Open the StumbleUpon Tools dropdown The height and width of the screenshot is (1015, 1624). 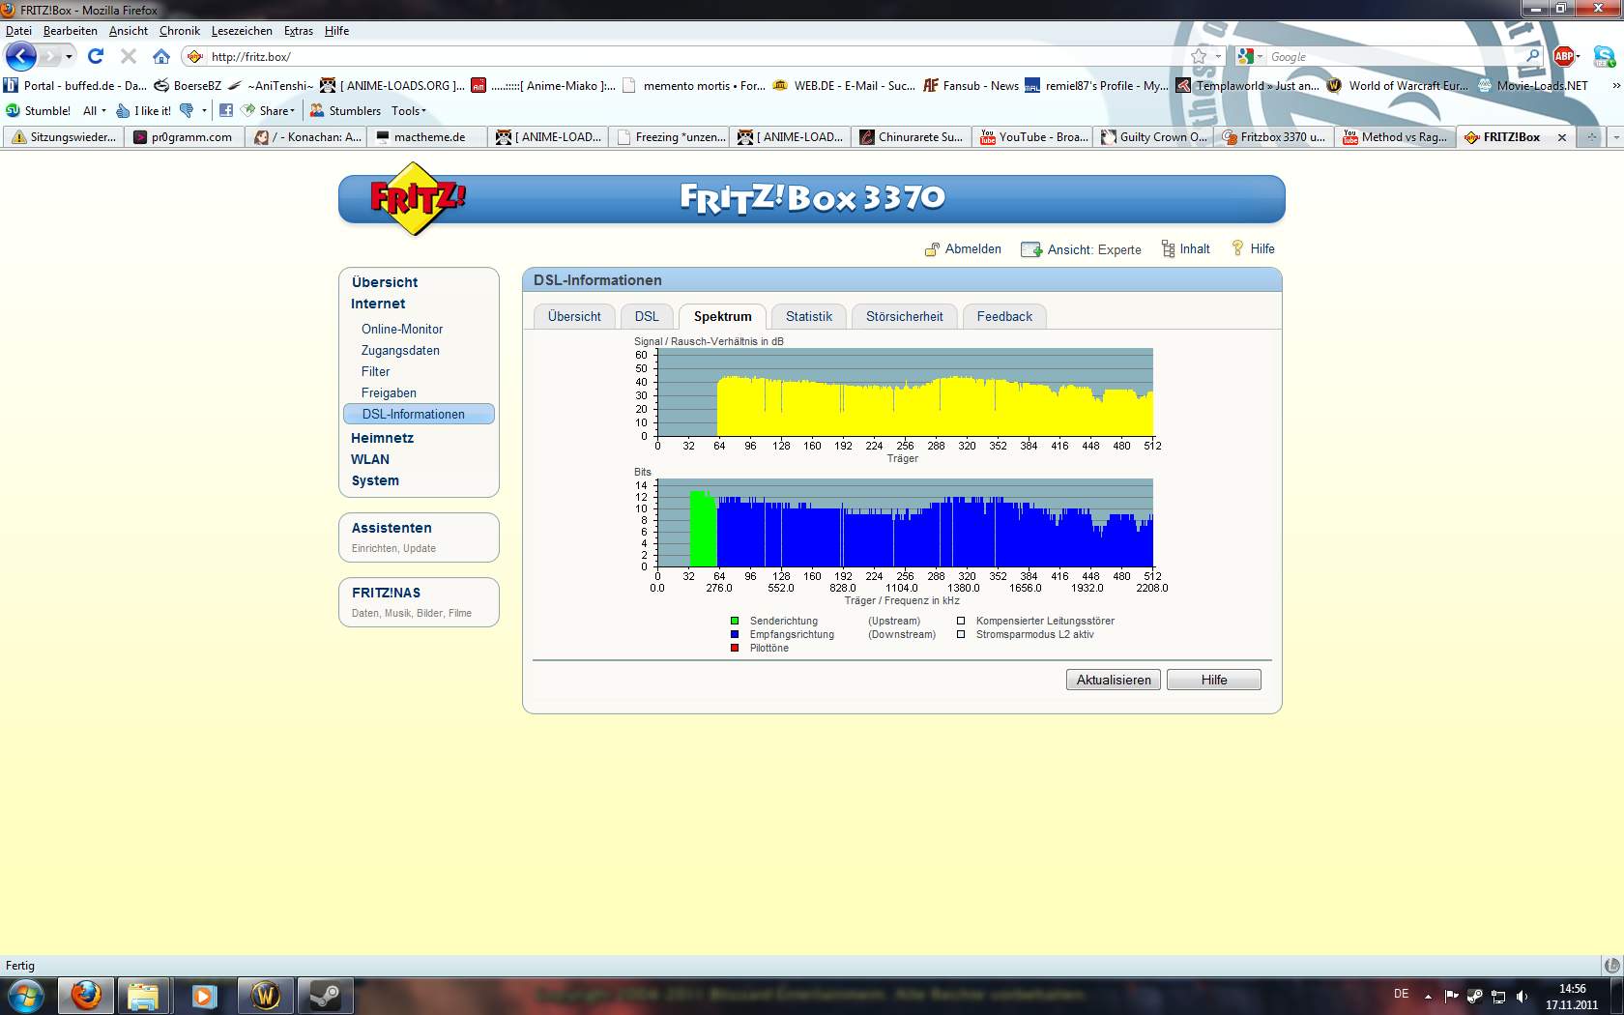(x=409, y=110)
